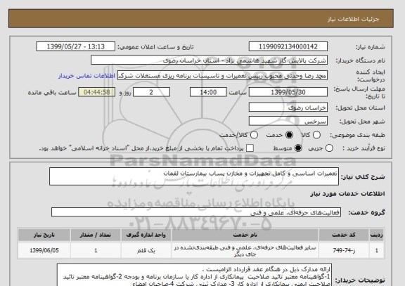The width and height of the screenshot is (405, 286).
Task: Click the طبقه بندی موضوعی label
Action: pyautogui.click(x=357, y=135)
